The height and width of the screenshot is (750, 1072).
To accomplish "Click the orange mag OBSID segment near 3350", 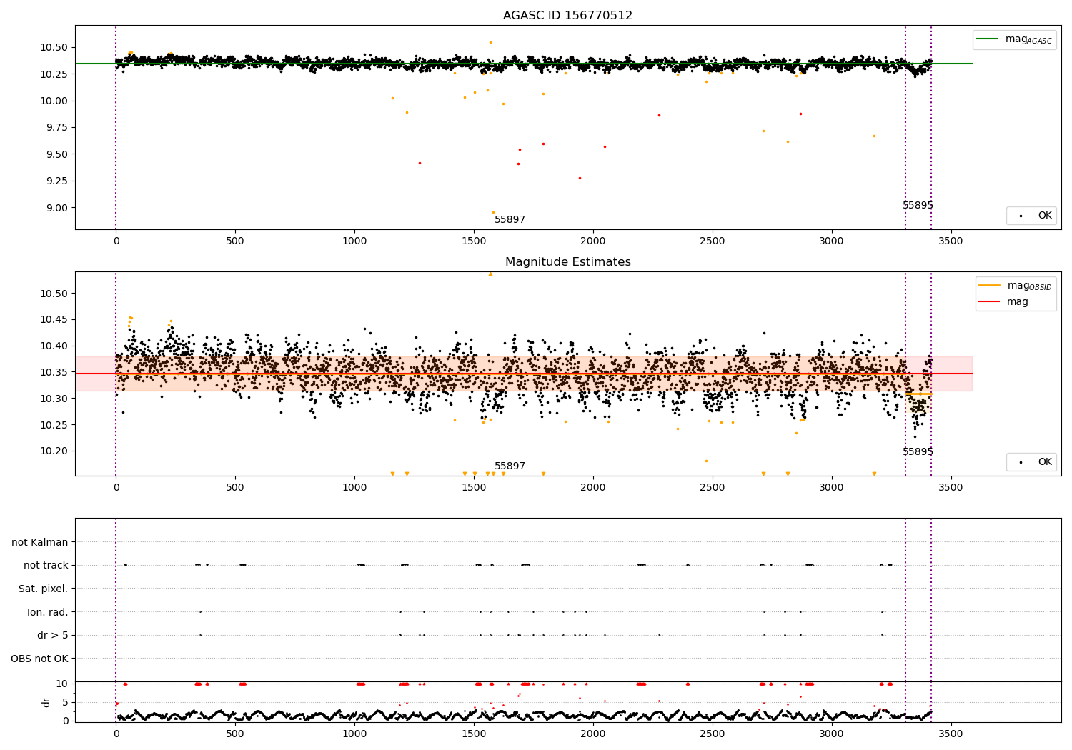I will 918,394.
